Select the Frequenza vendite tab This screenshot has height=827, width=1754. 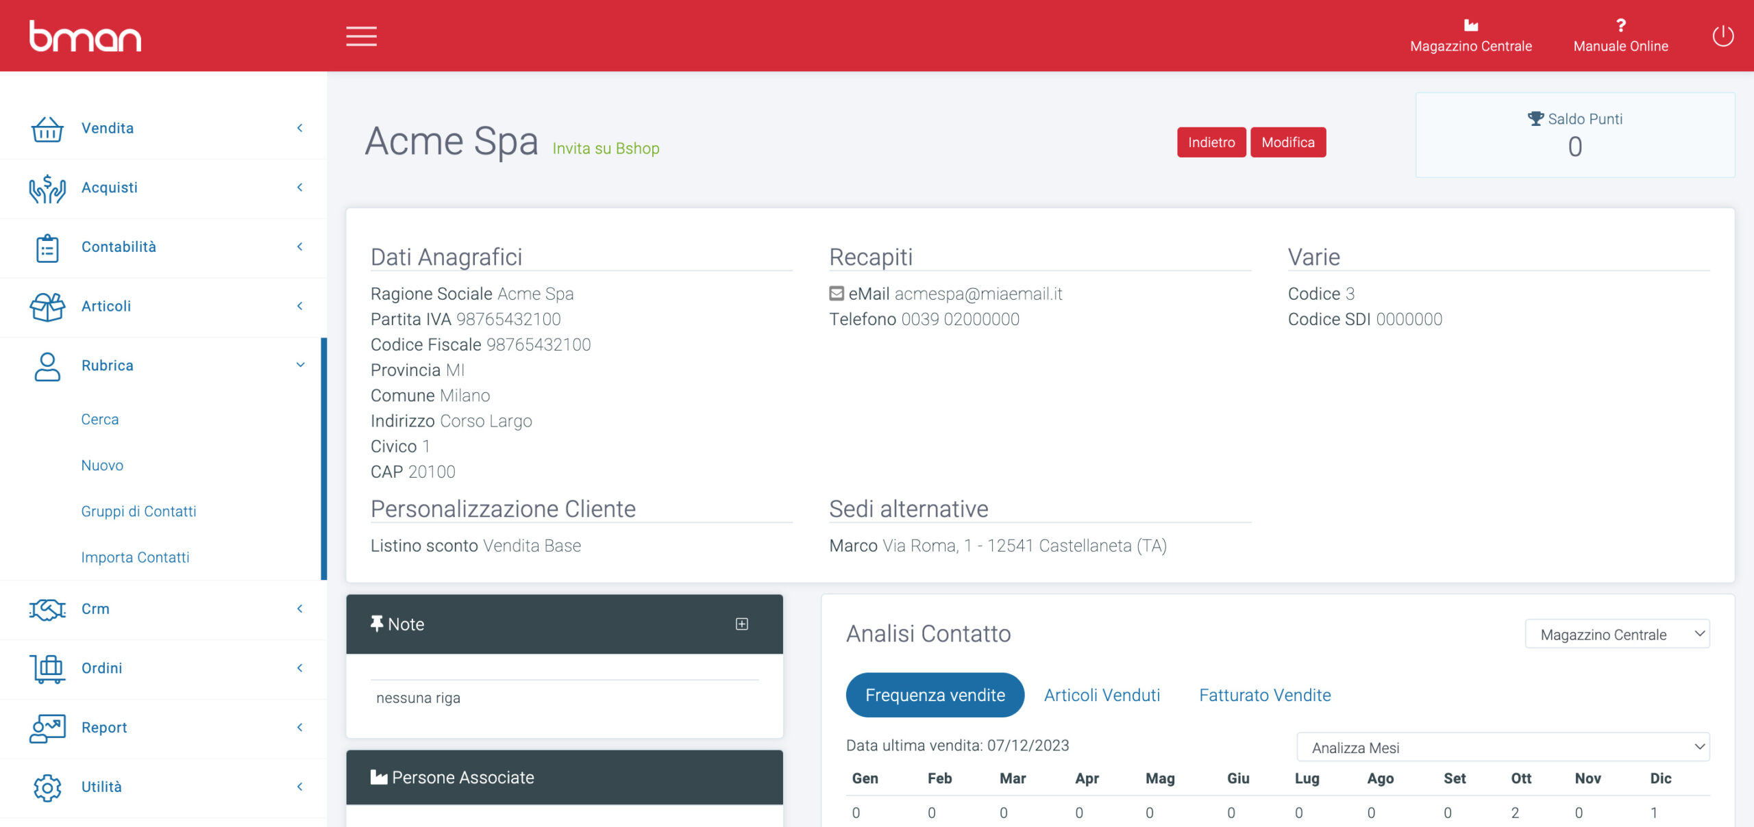(x=935, y=695)
